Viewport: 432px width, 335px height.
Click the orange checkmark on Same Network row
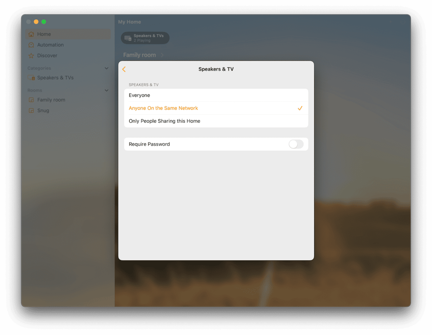[x=300, y=108]
